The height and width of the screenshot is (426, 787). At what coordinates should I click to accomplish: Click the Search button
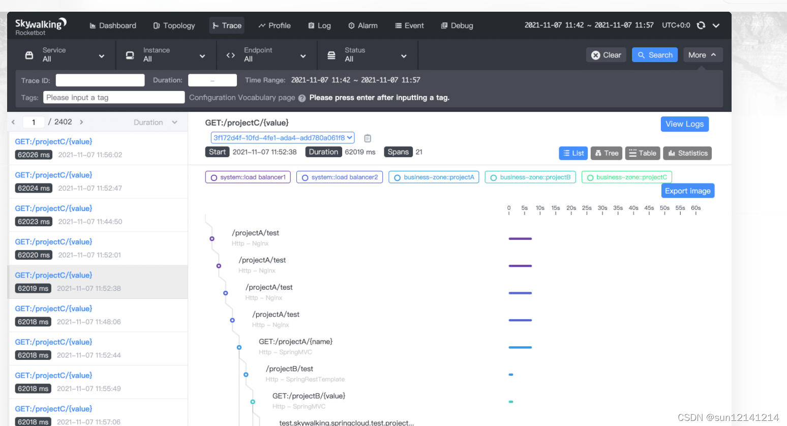coord(655,55)
